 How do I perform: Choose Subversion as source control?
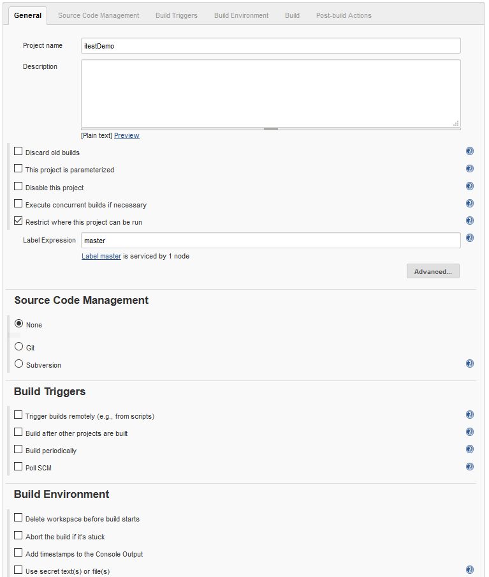coord(18,364)
